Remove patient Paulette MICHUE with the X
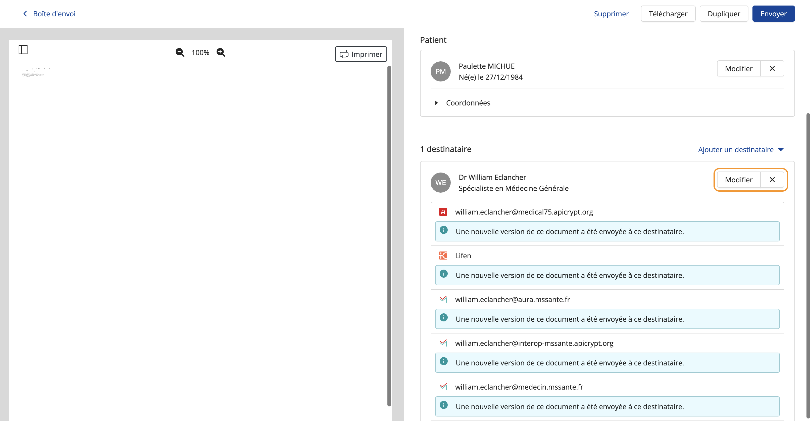The height and width of the screenshot is (421, 811). click(x=772, y=68)
